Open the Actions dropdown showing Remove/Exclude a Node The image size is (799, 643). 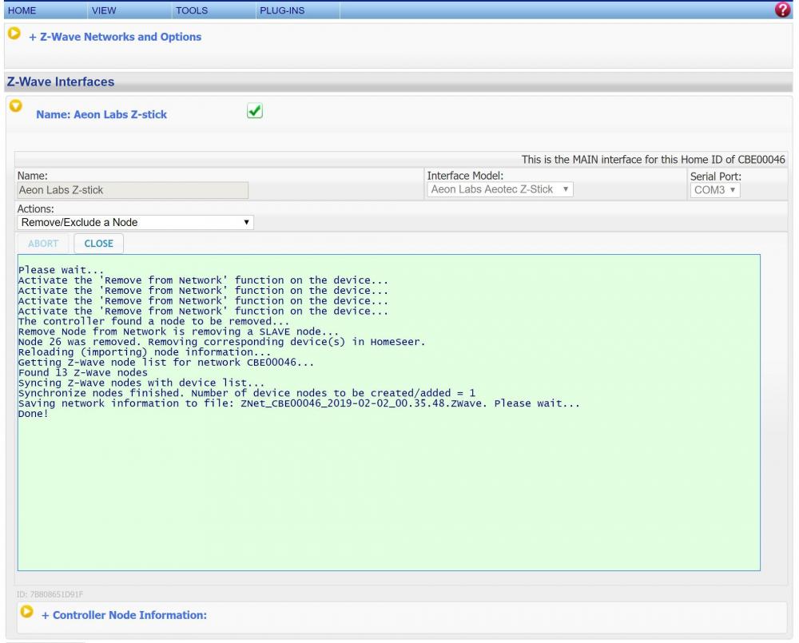pyautogui.click(x=135, y=222)
